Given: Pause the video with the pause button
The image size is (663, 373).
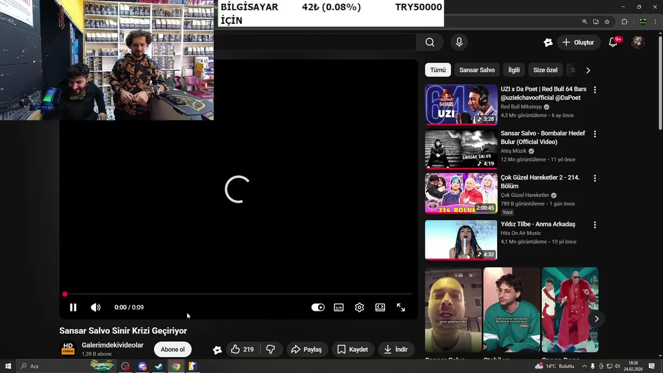Looking at the screenshot, I should 73,307.
